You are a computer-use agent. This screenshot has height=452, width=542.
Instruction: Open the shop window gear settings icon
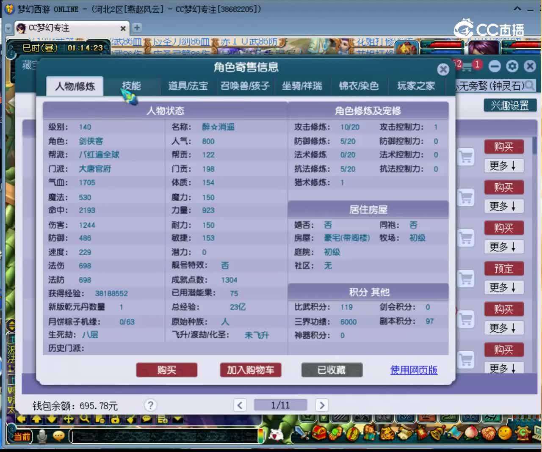(x=512, y=66)
